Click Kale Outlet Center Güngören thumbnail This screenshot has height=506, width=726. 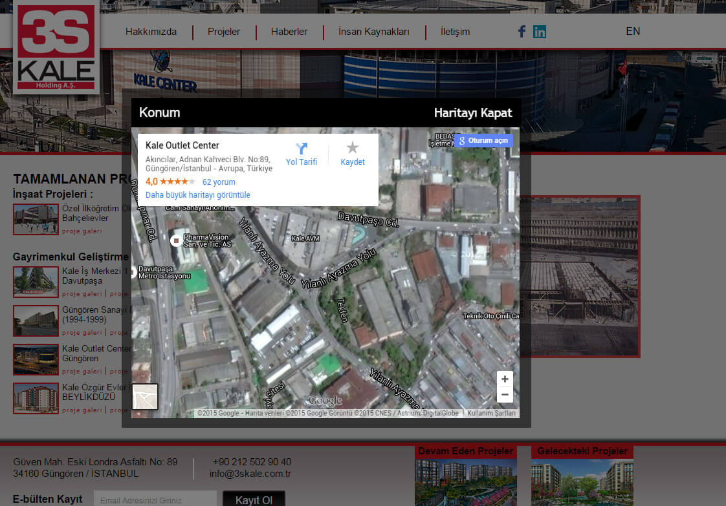point(36,359)
